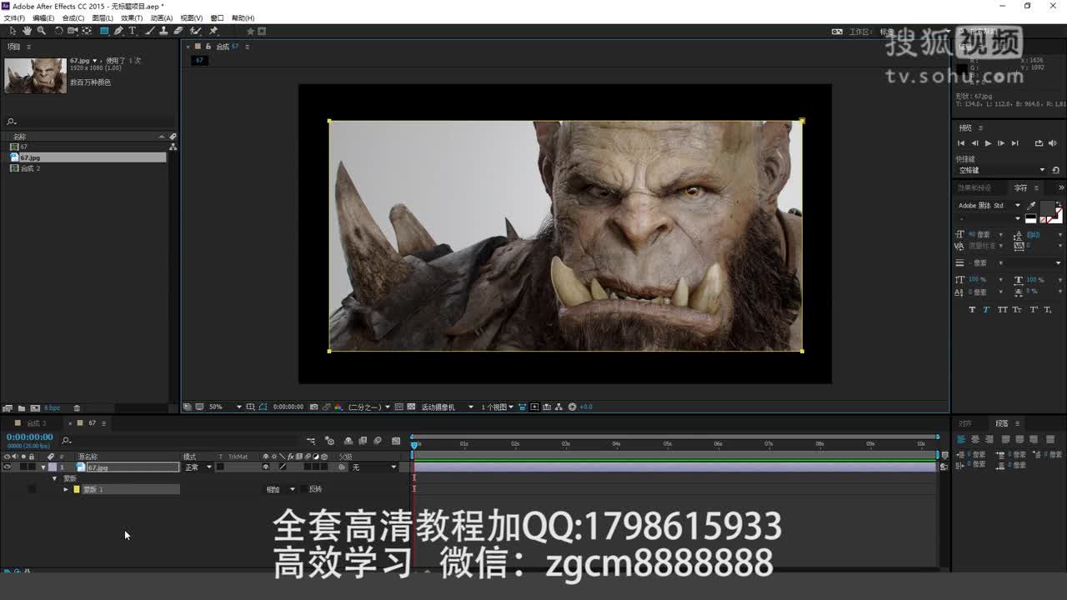1067x600 pixels.
Task: Toggle the transparency grid in the viewer
Action: (198, 407)
